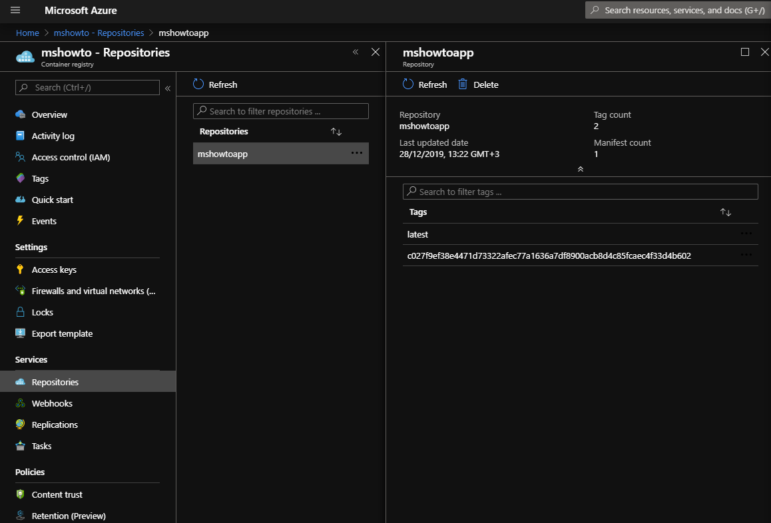Focus the filter repositories search box
This screenshot has height=523, width=771.
[281, 111]
